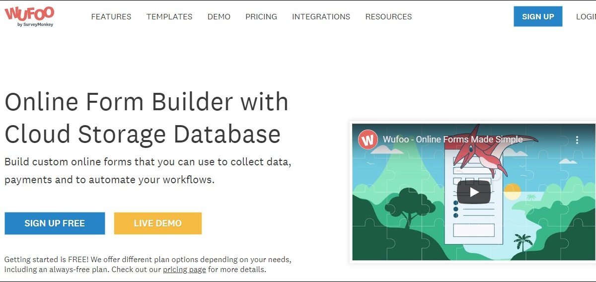Click the video title 'Online Forms Made Simple'

pos(452,140)
